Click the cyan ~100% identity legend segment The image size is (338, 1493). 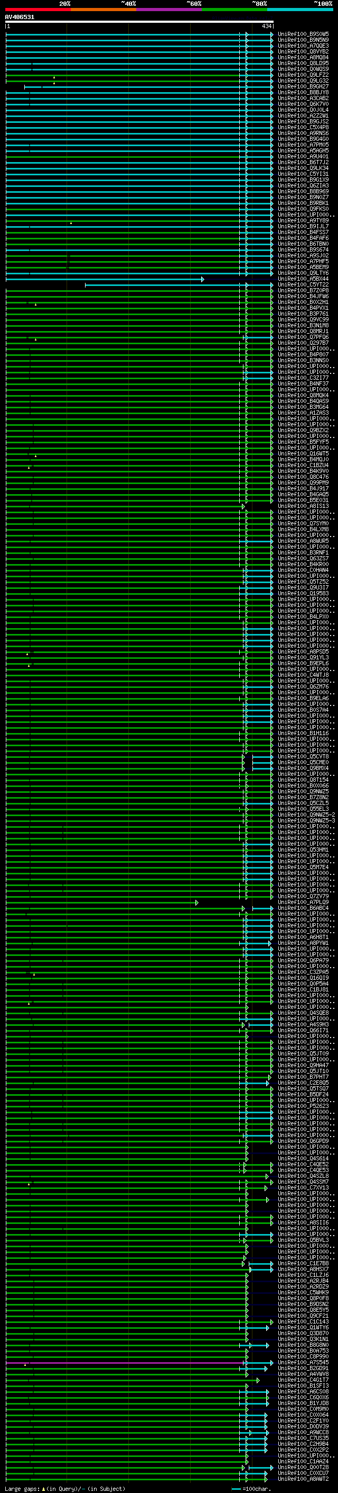pyautogui.click(x=300, y=10)
